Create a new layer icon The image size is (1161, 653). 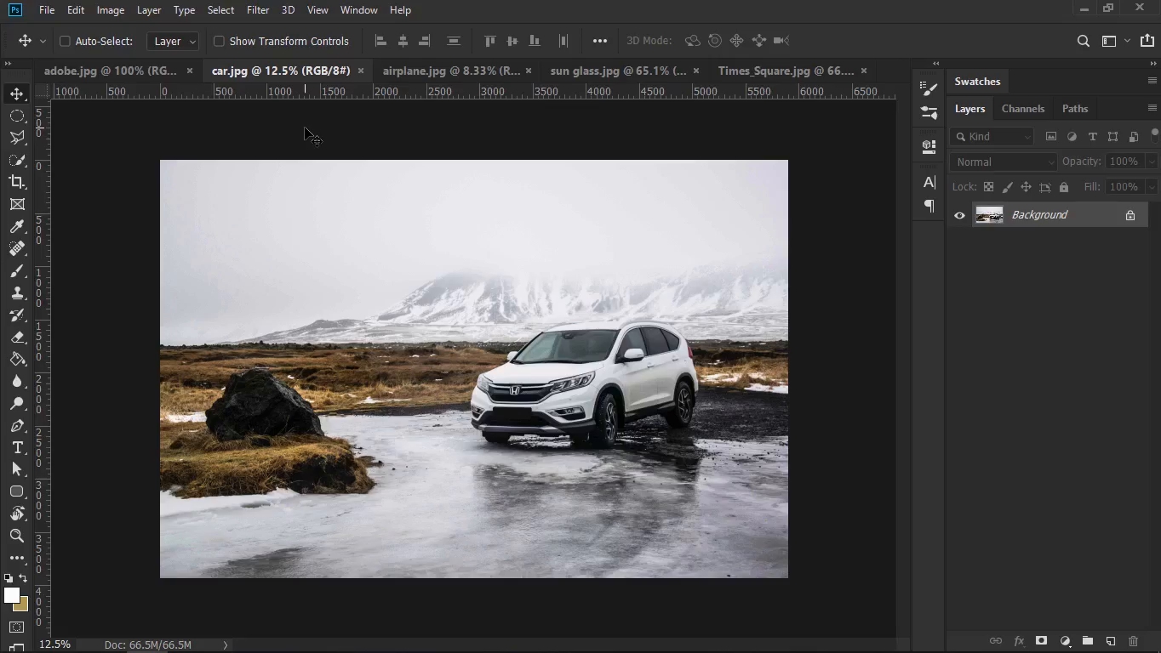[1111, 641]
